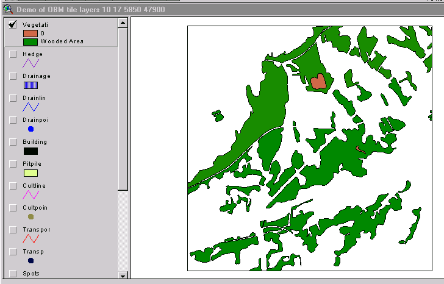
Task: Select the Vegetati layer name
Action: coord(35,25)
